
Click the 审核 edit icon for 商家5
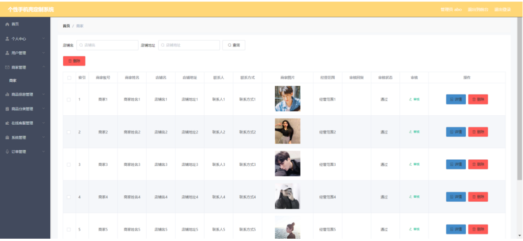click(x=410, y=229)
